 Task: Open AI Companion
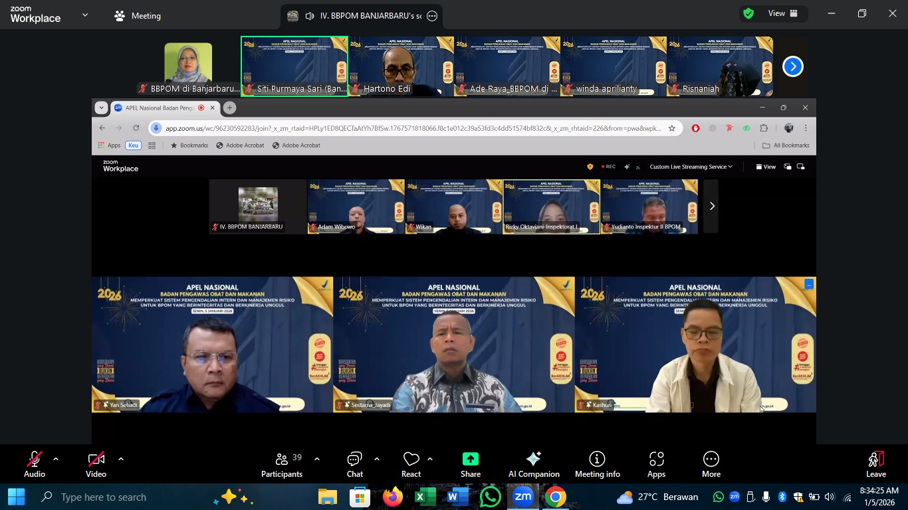(533, 464)
